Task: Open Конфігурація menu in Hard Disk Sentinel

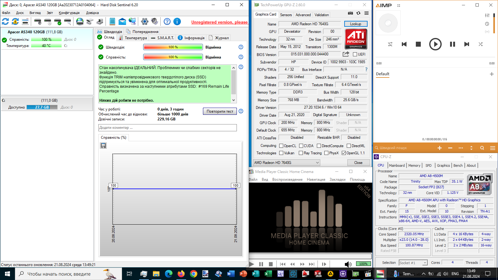Action: (x=69, y=13)
